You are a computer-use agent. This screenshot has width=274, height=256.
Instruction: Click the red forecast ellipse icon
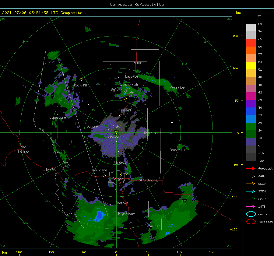[251, 222]
